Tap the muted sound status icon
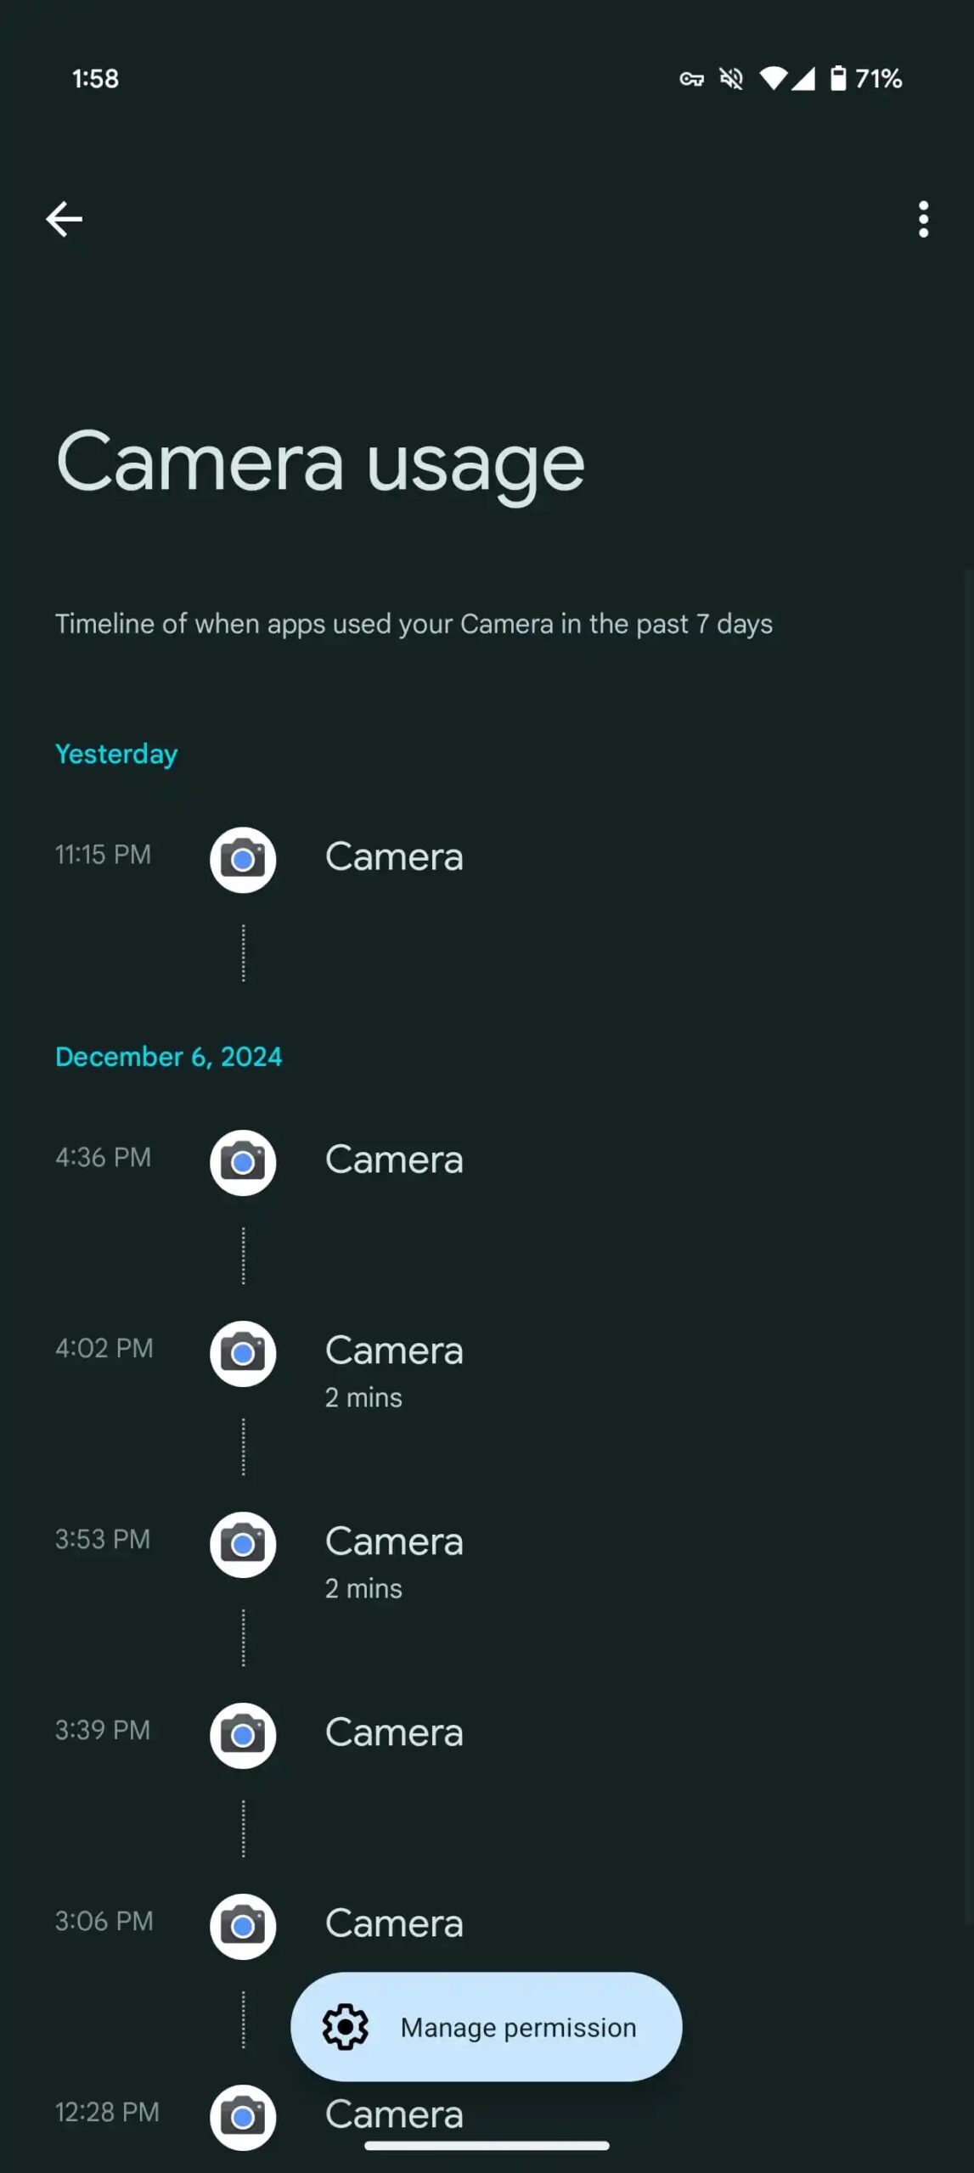974x2173 pixels. [731, 79]
